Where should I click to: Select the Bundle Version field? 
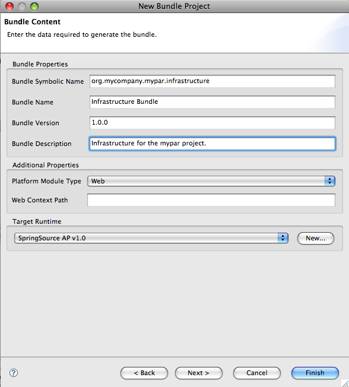pyautogui.click(x=212, y=123)
